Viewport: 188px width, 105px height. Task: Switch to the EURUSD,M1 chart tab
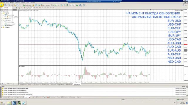click(x=23, y=84)
